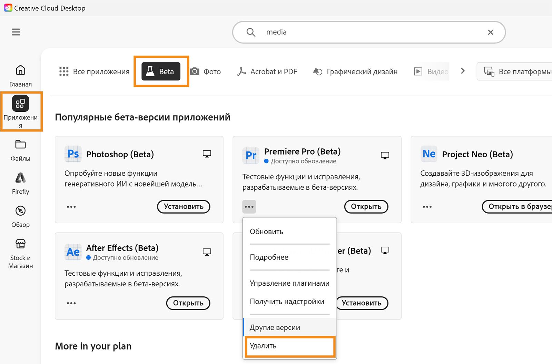Open the hamburger menu
Viewport: 552px width, 364px height.
16,32
